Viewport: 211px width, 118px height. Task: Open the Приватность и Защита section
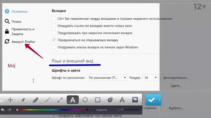coord(23,31)
